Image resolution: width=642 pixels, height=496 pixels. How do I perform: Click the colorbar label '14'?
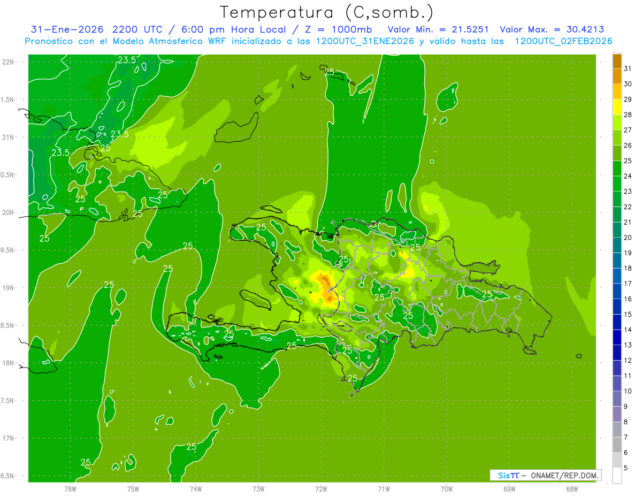628,330
